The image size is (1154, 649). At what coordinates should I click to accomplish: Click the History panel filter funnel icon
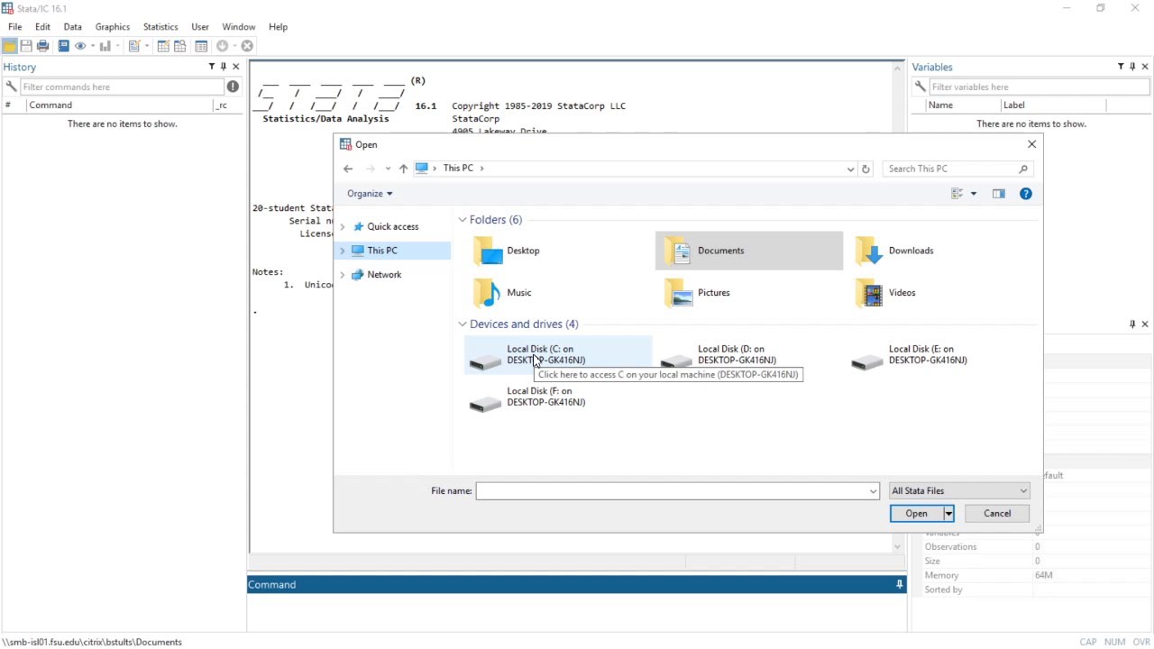[x=212, y=67]
